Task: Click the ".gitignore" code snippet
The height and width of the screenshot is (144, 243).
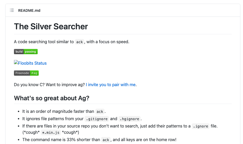Action: [x=97, y=119]
